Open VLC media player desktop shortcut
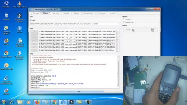The height and width of the screenshot is (105, 187). 20,4
